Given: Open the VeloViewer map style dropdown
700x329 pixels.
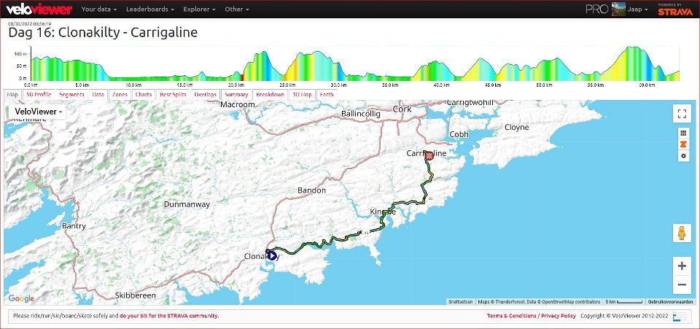Looking at the screenshot, I should 38,112.
